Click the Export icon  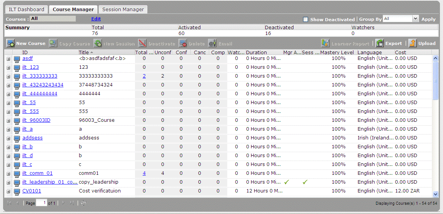point(380,43)
